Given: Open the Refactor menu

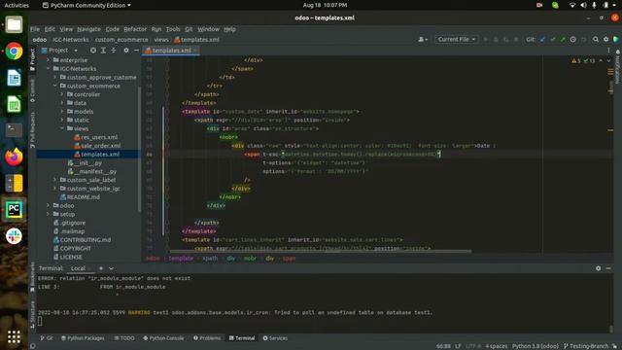Looking at the screenshot, I should tap(135, 29).
